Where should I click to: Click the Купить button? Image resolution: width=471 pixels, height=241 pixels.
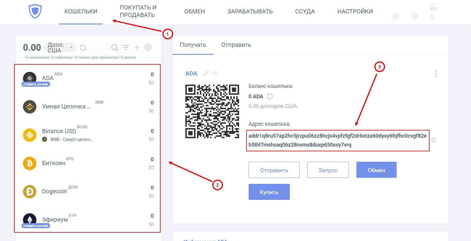click(x=269, y=192)
